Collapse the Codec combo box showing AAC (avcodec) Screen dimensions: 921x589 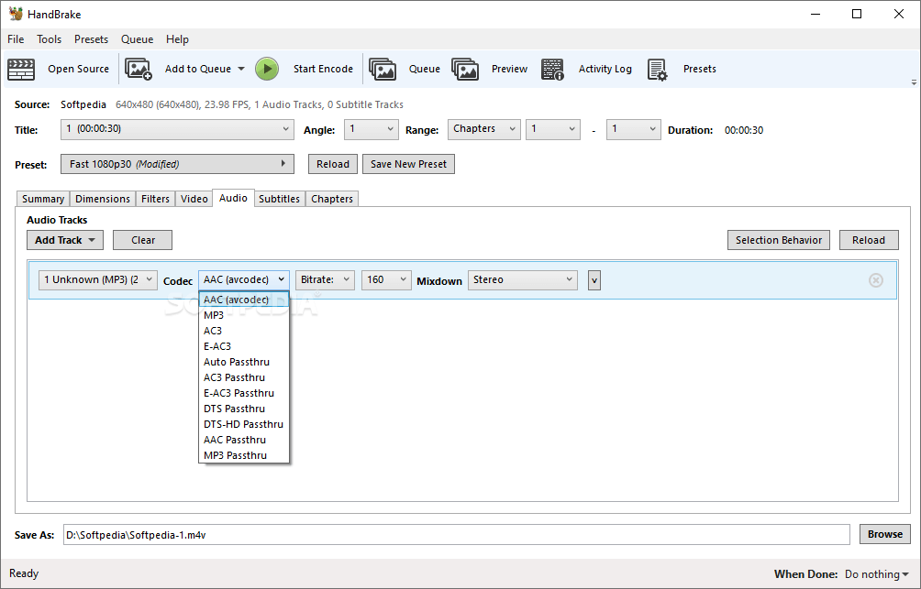243,279
